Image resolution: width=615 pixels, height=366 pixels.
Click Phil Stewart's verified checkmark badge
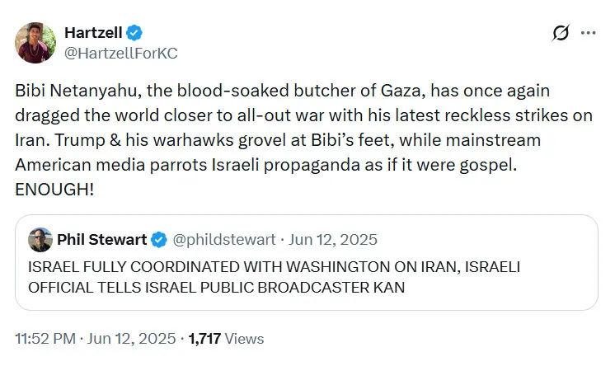[159, 240]
